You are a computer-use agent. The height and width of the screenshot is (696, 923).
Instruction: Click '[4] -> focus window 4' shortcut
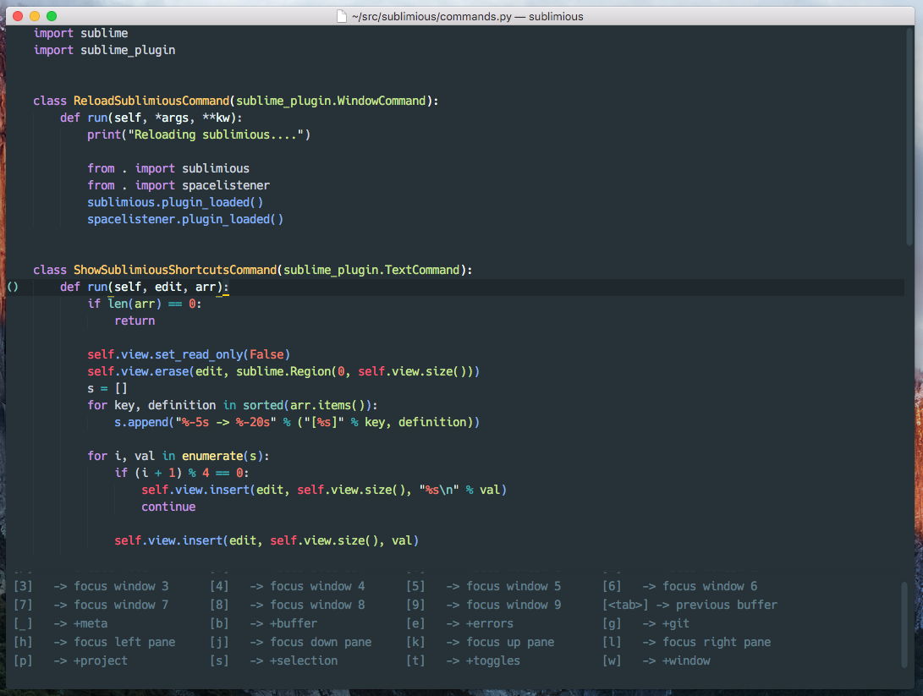tap(288, 587)
